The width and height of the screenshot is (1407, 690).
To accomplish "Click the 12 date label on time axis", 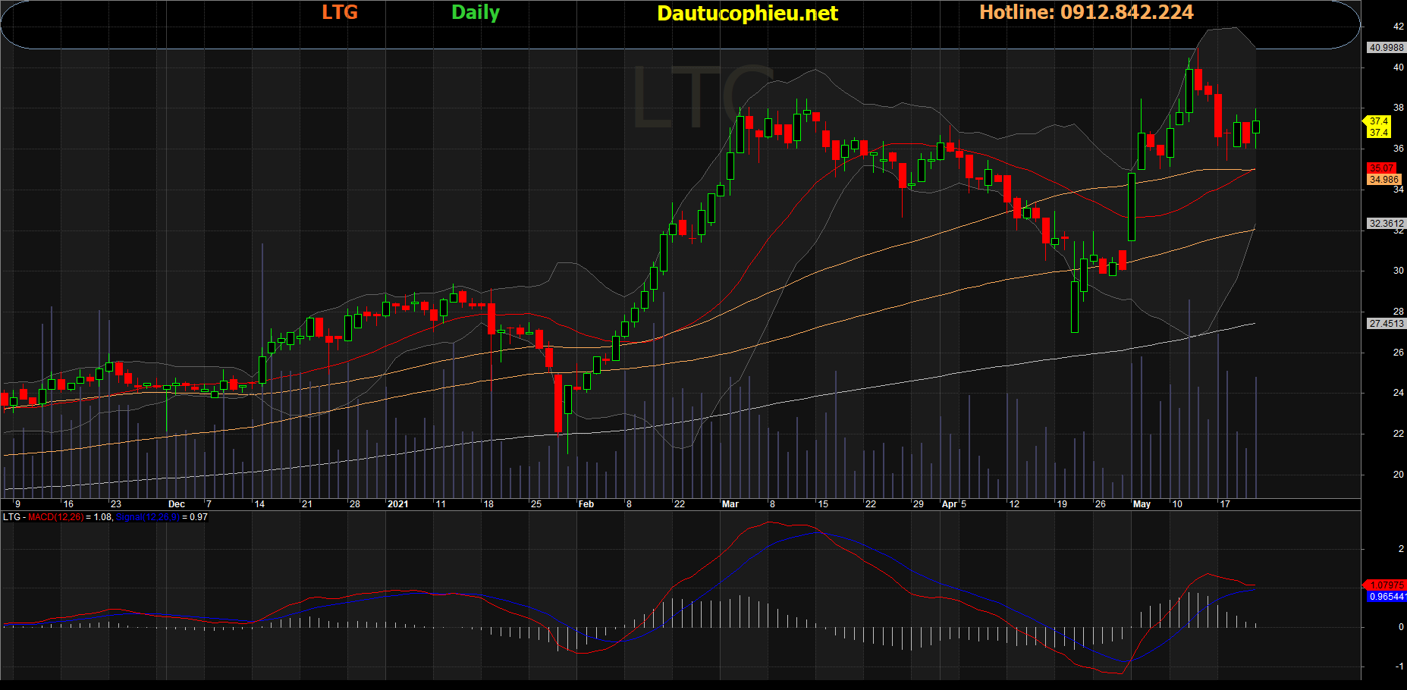I will pyautogui.click(x=1014, y=504).
